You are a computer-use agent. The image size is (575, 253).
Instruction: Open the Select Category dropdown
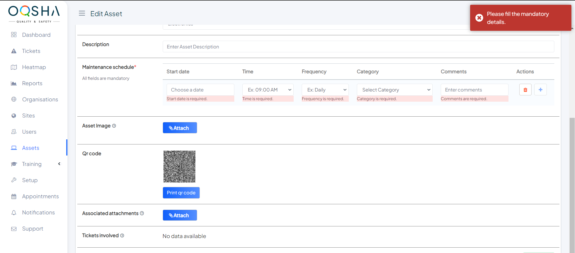(394, 90)
